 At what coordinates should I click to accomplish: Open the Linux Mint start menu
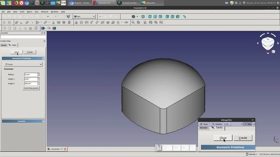3,3
